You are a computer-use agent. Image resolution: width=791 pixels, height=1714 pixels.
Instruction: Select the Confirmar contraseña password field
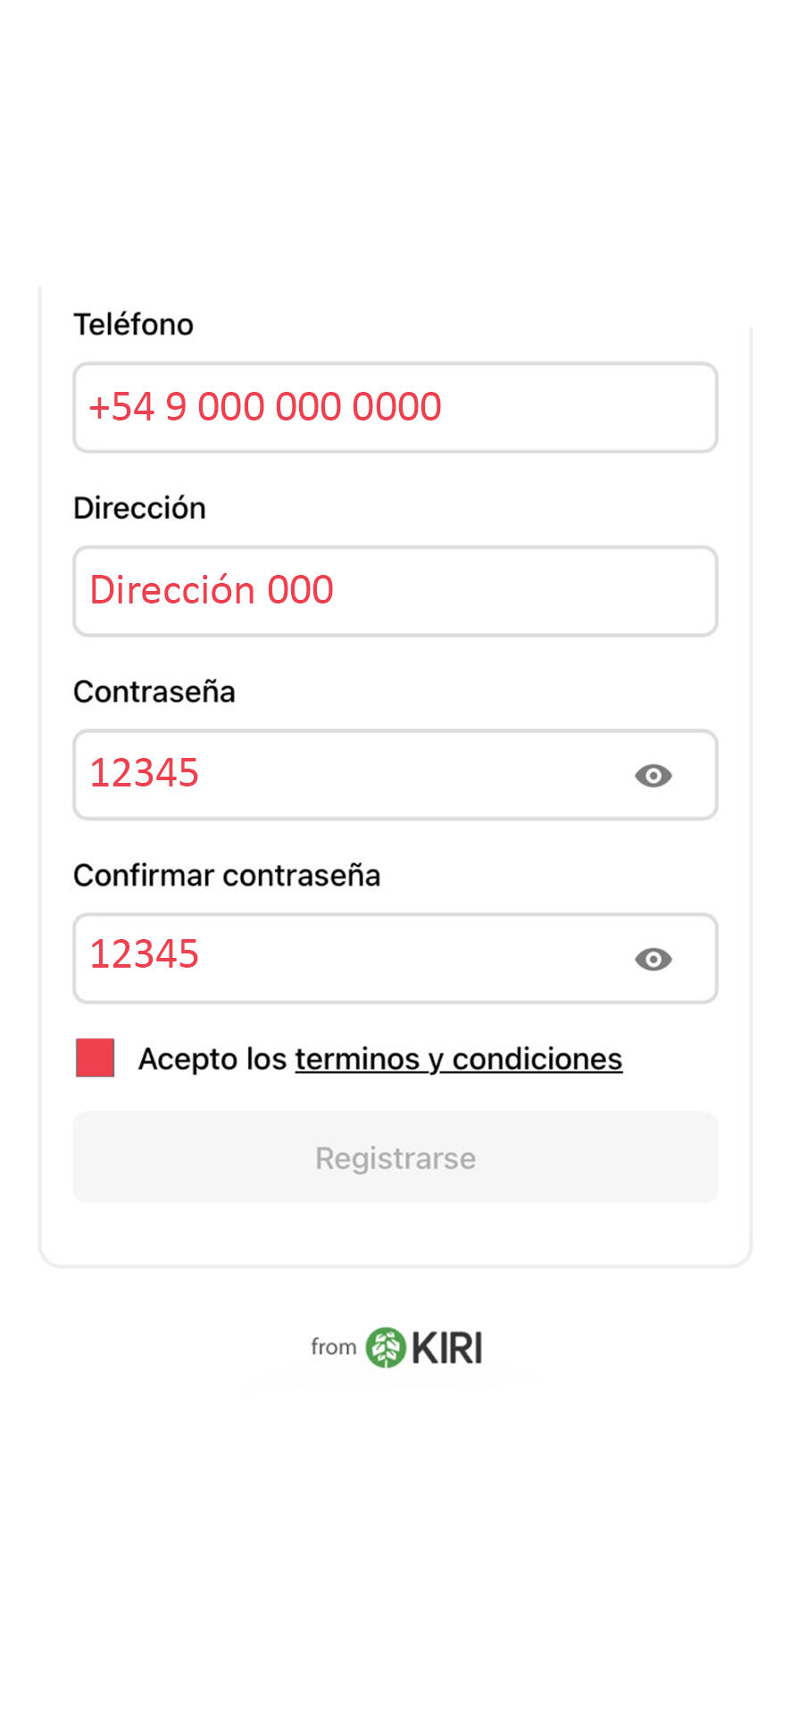(x=395, y=959)
